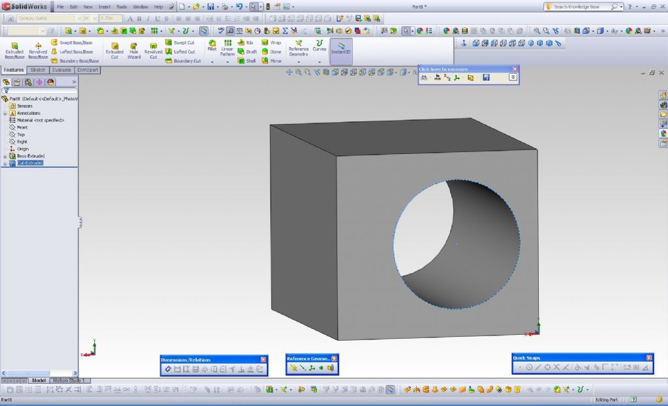
Task: Open the File menu
Action: (x=61, y=7)
